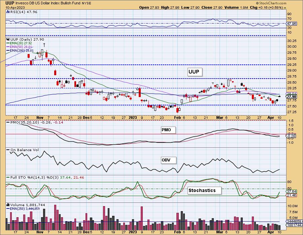Viewport: 303px width, 235px height.
Task: Click the 10-Apr-2023 chart date
Action: (15, 7)
